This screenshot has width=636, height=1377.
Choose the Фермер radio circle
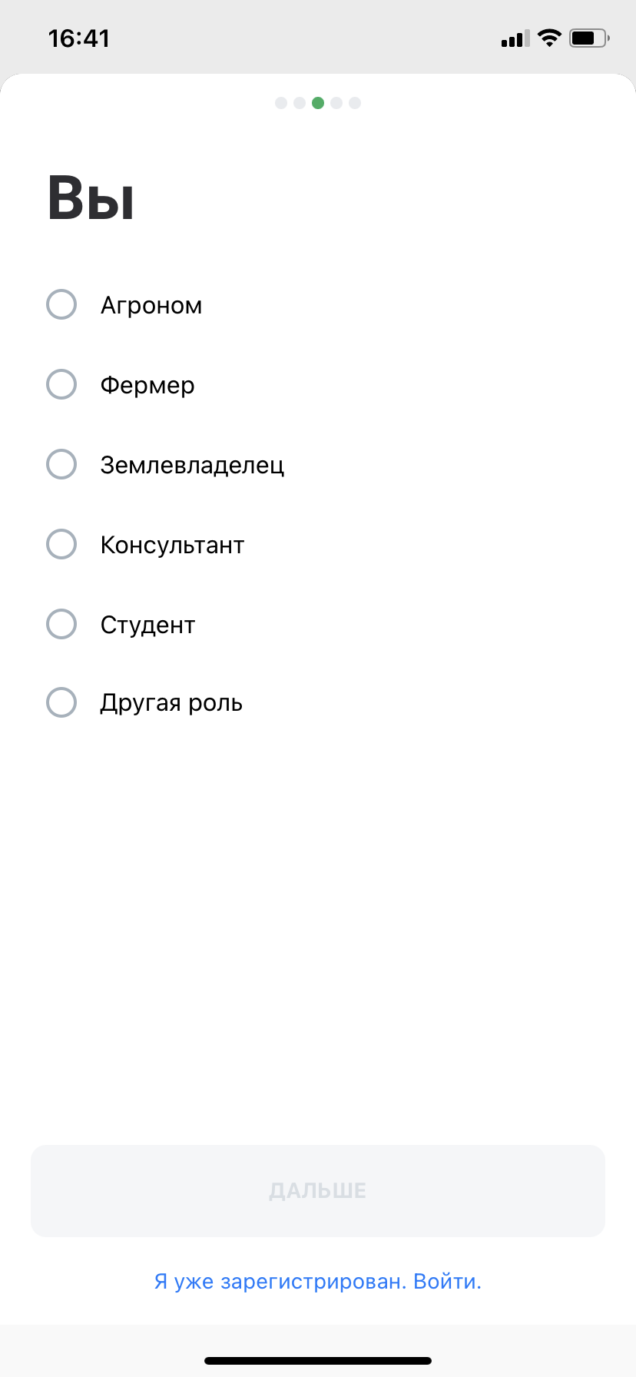point(61,384)
